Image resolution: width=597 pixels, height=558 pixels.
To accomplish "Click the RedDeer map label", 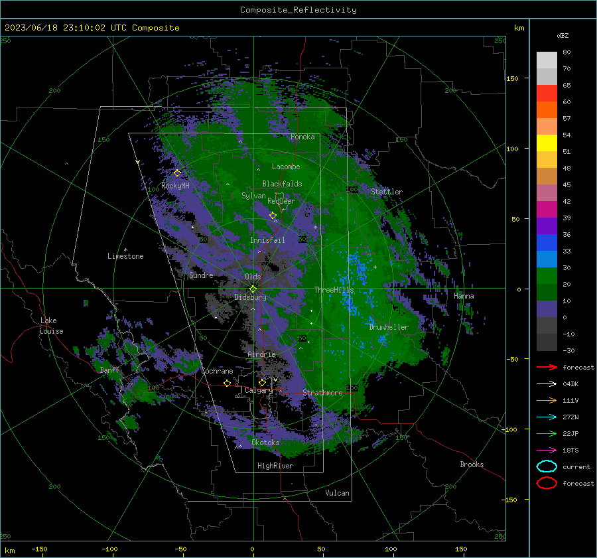I will 281,201.
